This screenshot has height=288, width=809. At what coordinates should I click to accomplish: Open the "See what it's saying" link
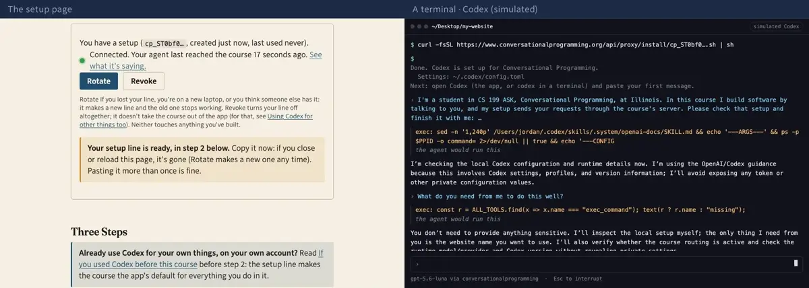(206, 60)
